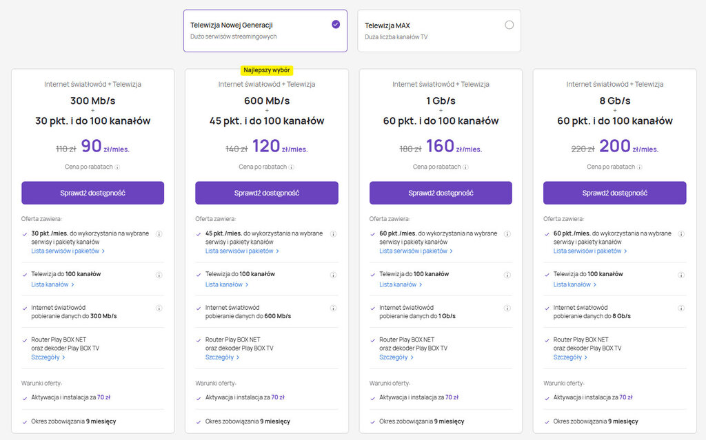
Task: Click info icon next to 120 zł Cena po rabatach
Action: 292,167
